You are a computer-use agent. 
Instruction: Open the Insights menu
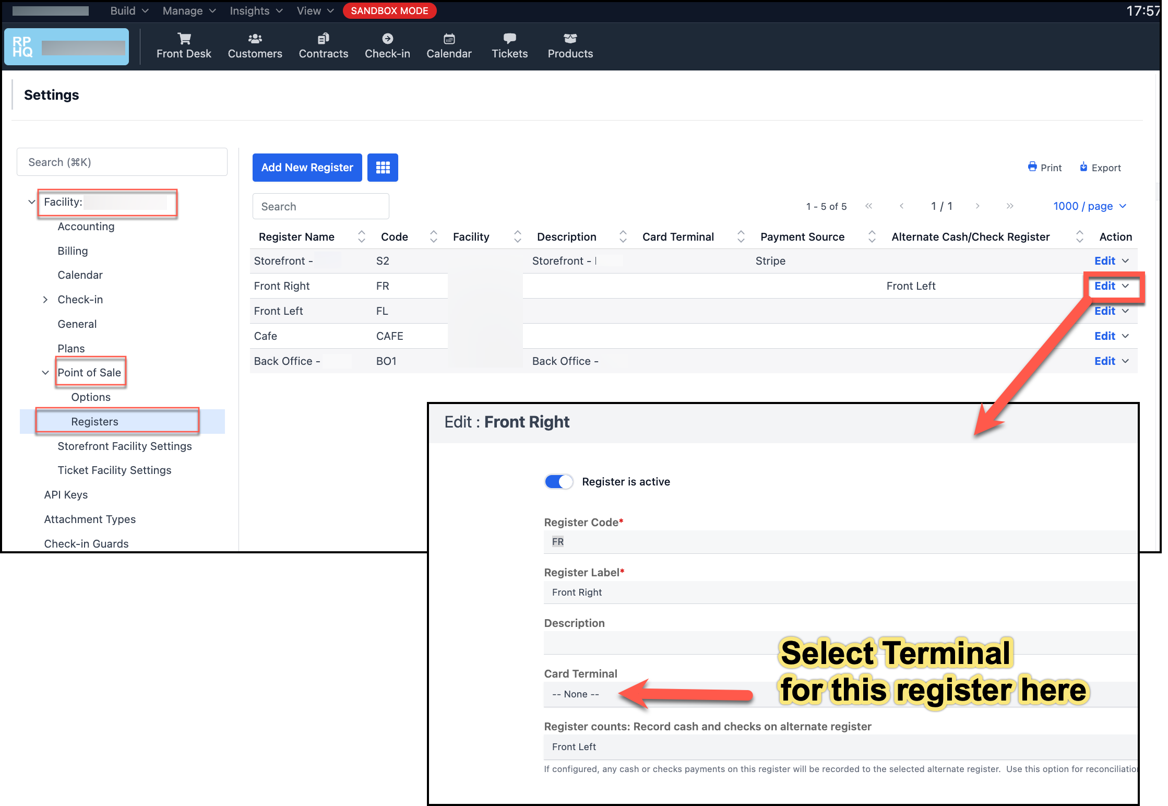tap(256, 11)
